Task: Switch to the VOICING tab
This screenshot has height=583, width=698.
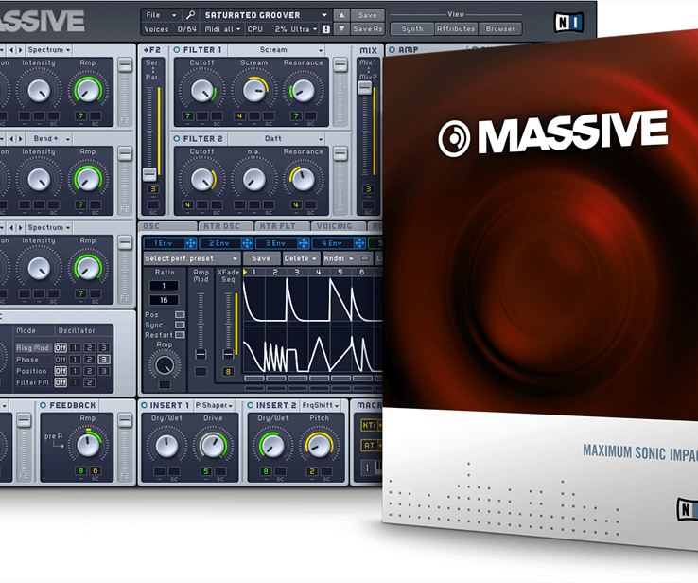Action: coord(339,226)
